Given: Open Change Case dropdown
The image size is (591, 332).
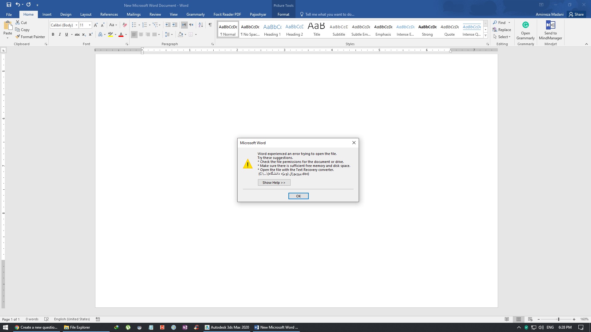Looking at the screenshot, I should pyautogui.click(x=113, y=25).
